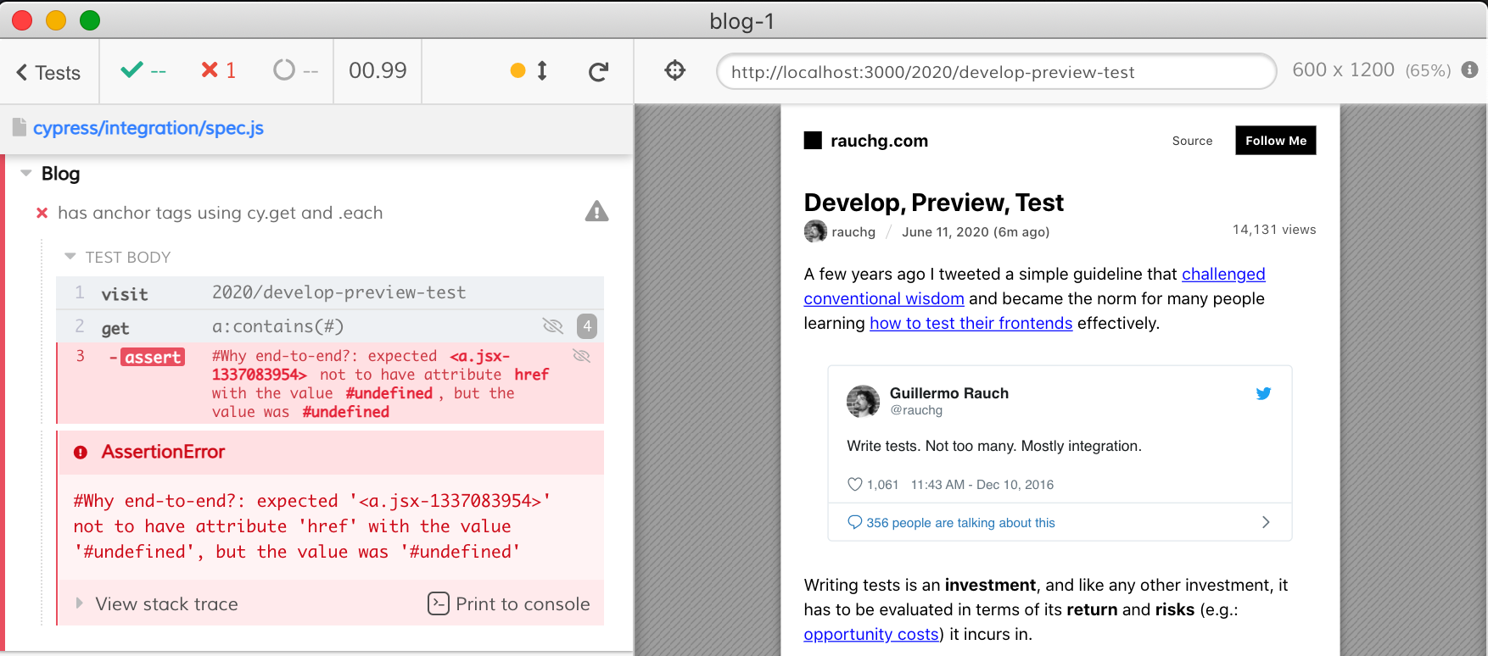The width and height of the screenshot is (1488, 656).
Task: Rerun tests with the reload icon
Action: pos(599,72)
